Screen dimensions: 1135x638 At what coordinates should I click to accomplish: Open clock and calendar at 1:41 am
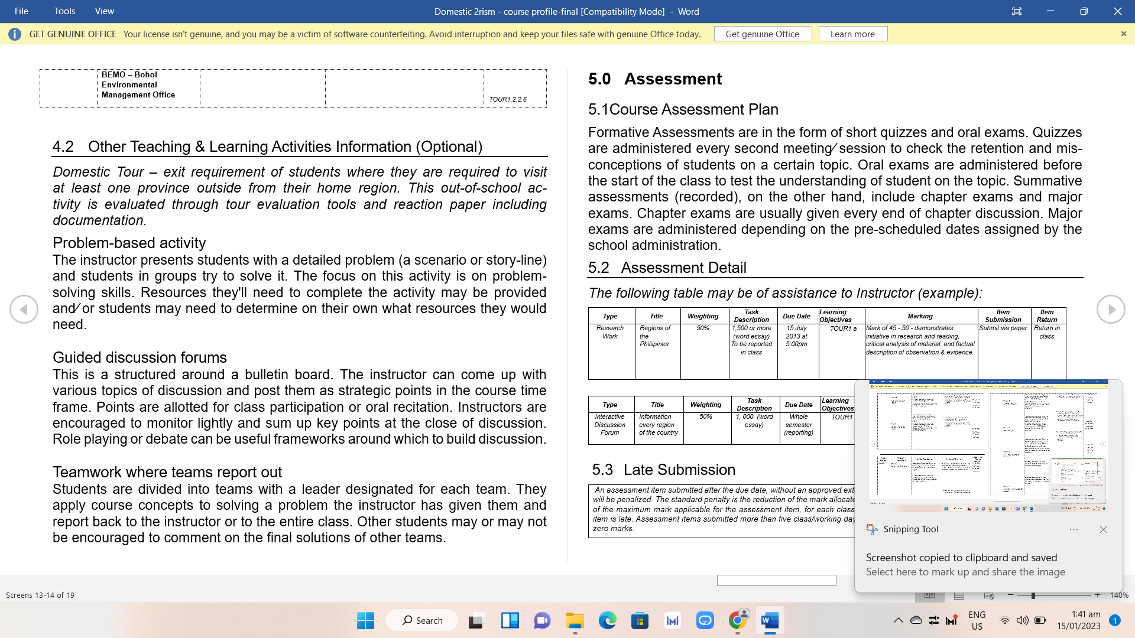[1079, 620]
